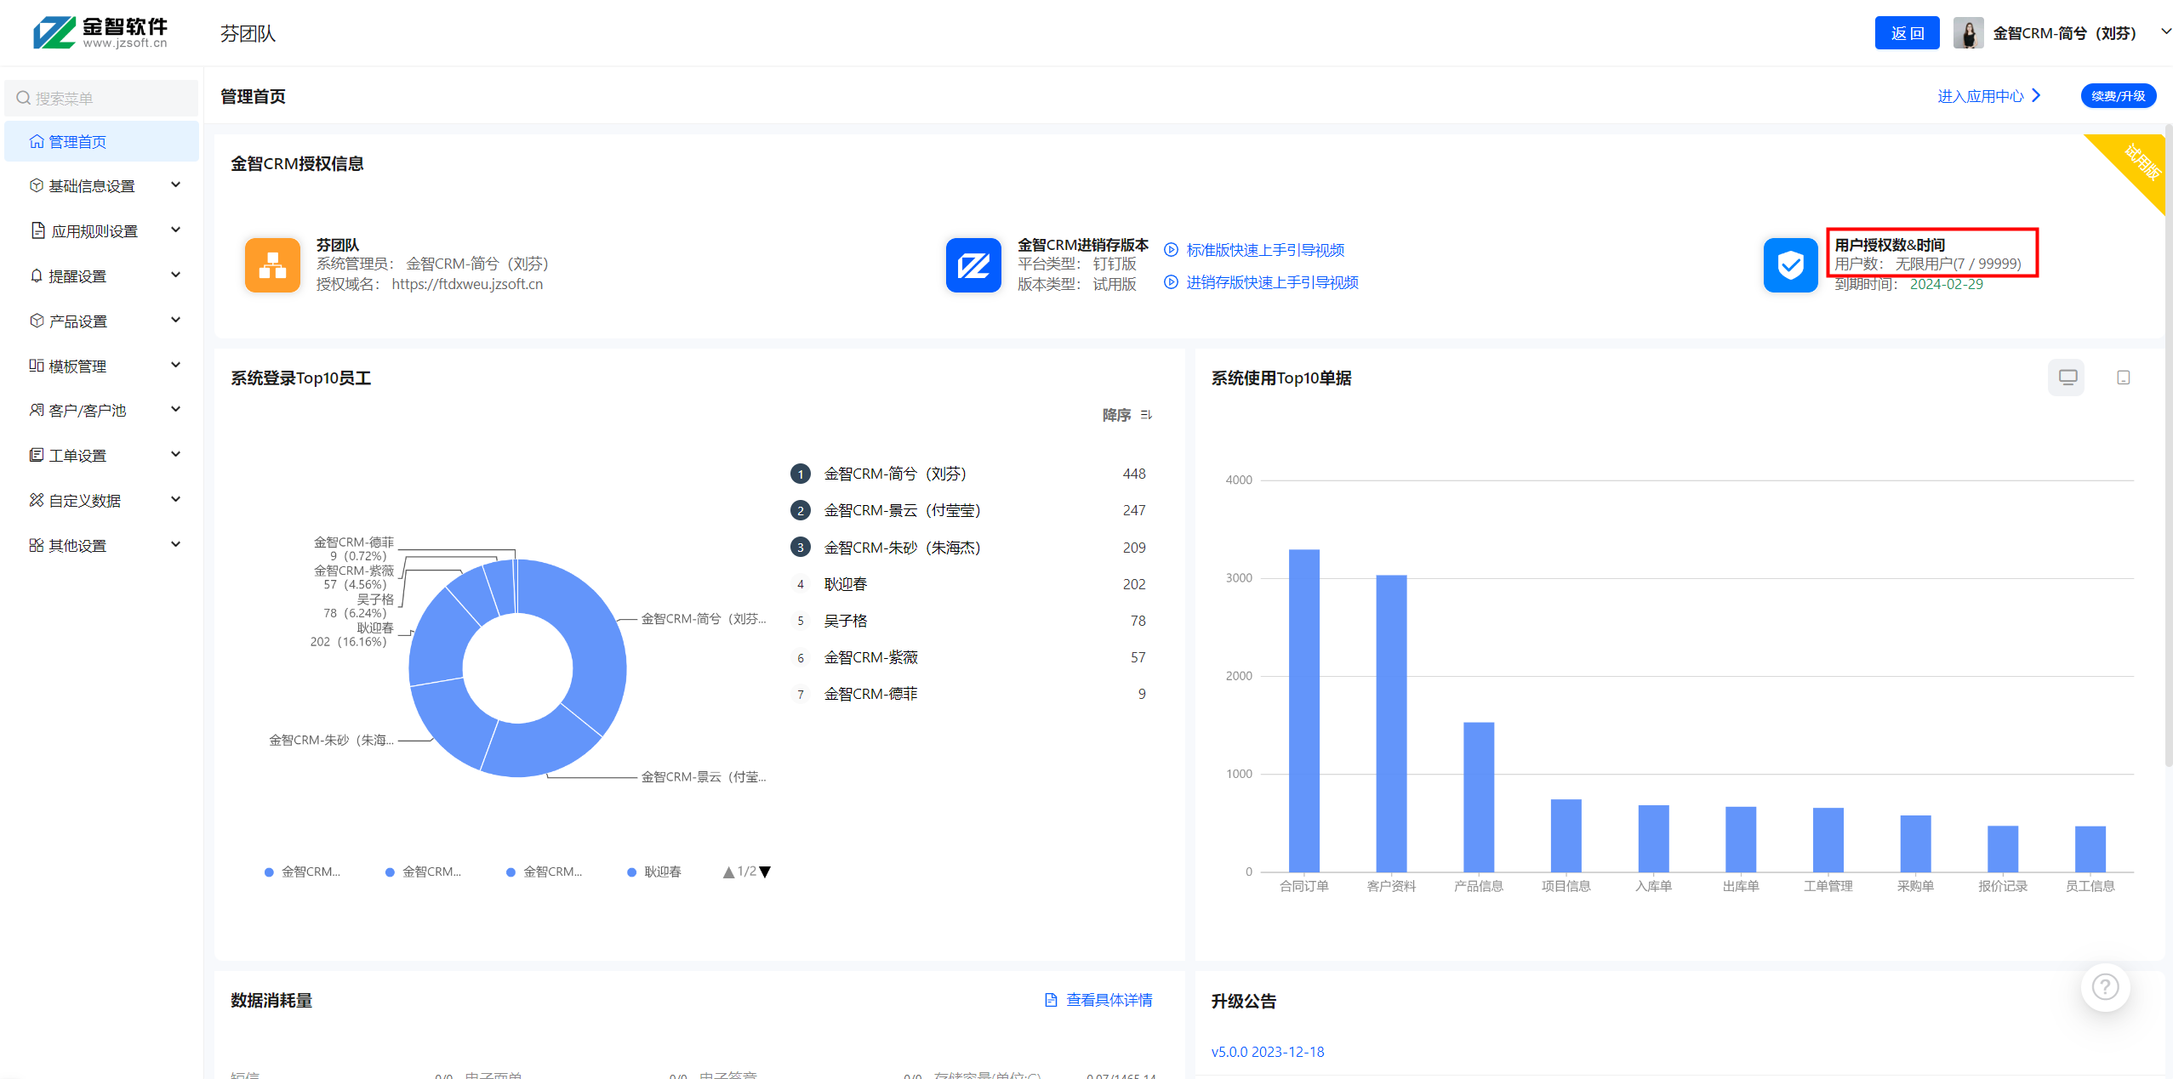Image resolution: width=2173 pixels, height=1079 pixels.
Task: Expand 客户/客户池 menu
Action: coord(103,410)
